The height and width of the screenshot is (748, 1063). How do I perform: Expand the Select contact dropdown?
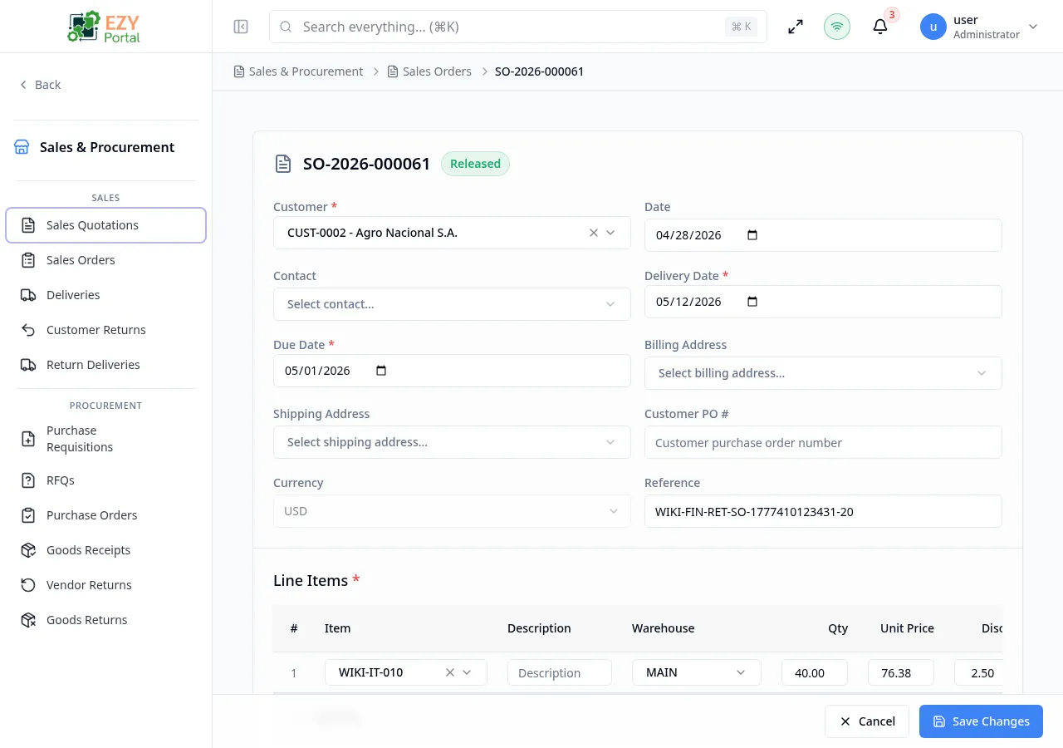tap(452, 304)
